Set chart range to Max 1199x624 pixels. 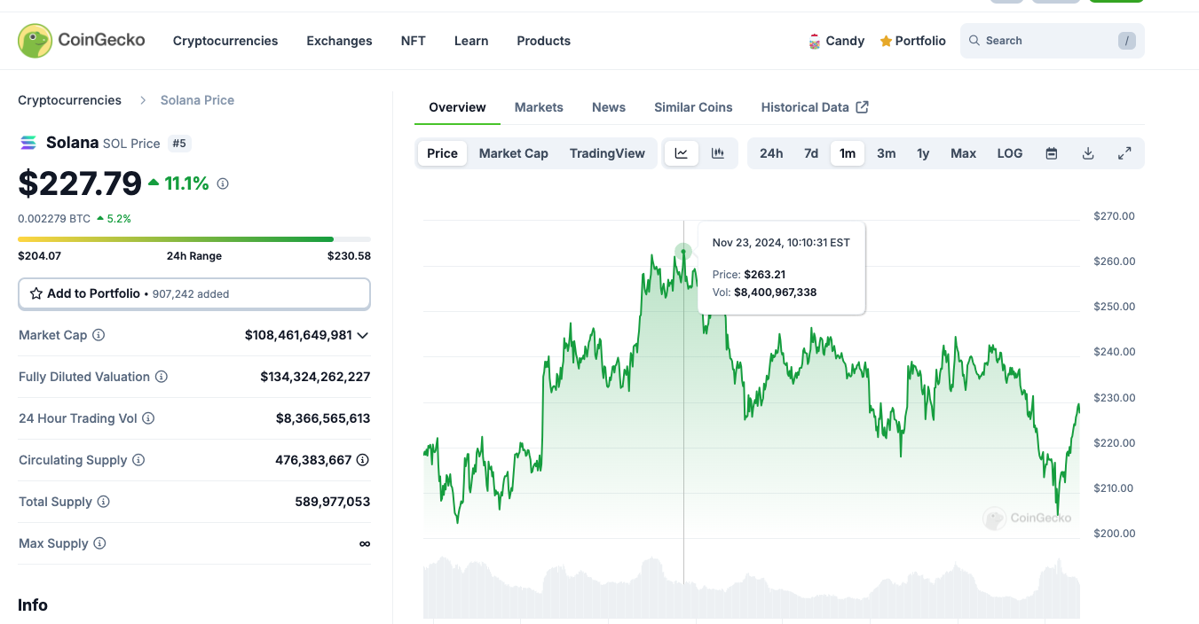point(964,153)
